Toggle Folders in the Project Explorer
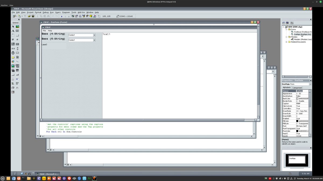The height and width of the screenshot is (181, 323). click(x=292, y=23)
